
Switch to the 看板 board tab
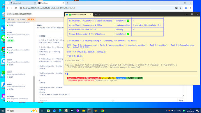click(11, 19)
